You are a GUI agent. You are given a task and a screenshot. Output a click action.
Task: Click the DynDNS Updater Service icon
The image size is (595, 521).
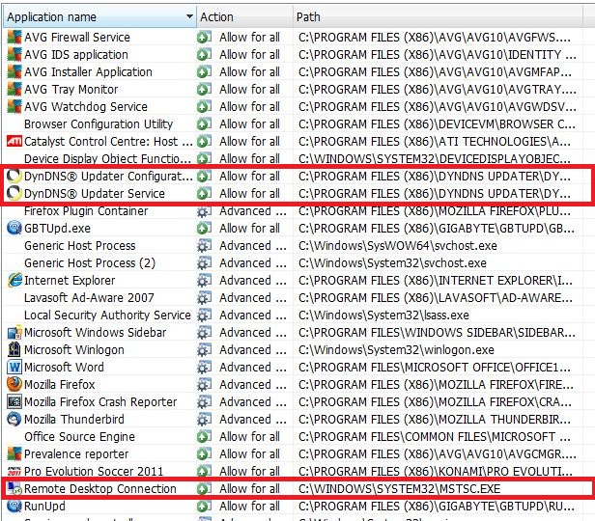(x=14, y=194)
